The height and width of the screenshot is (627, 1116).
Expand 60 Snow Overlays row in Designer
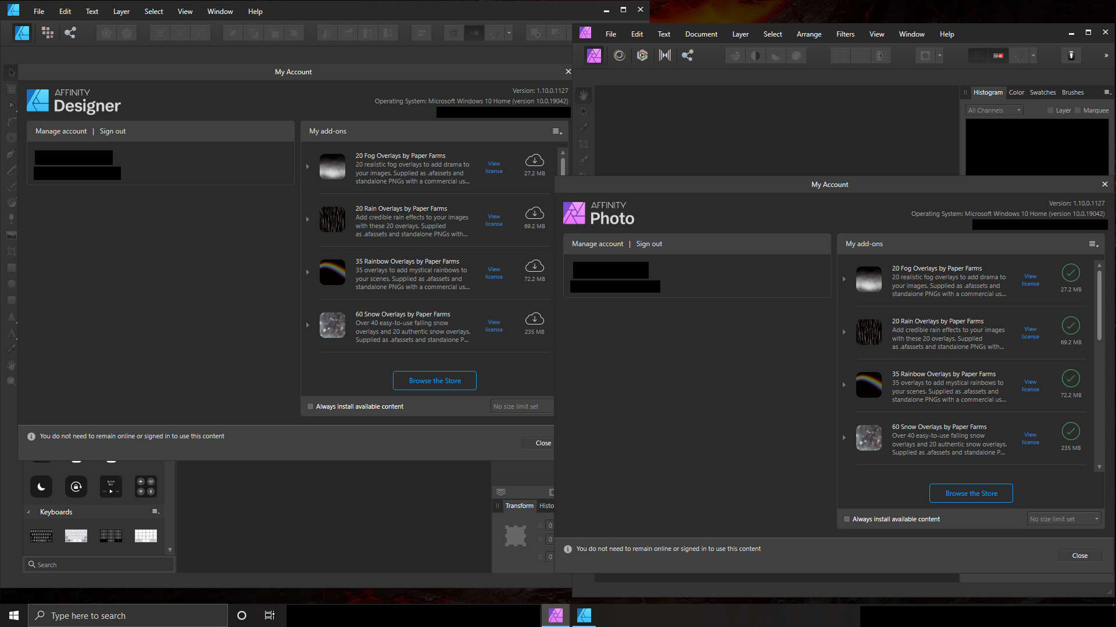click(307, 325)
